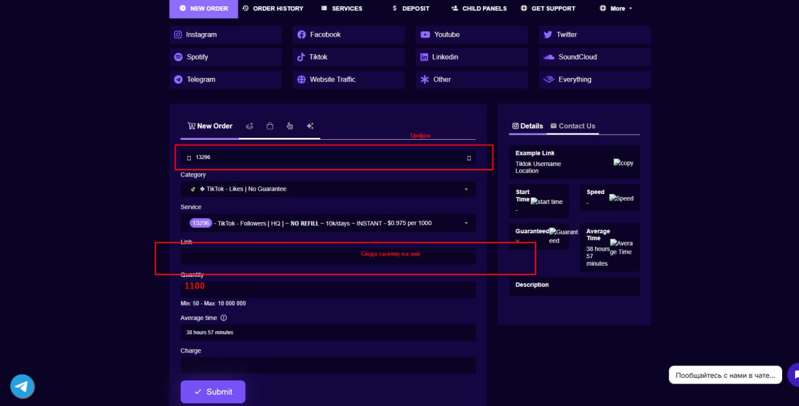Click the icon to the left of 13296
The width and height of the screenshot is (799, 406).
point(189,158)
